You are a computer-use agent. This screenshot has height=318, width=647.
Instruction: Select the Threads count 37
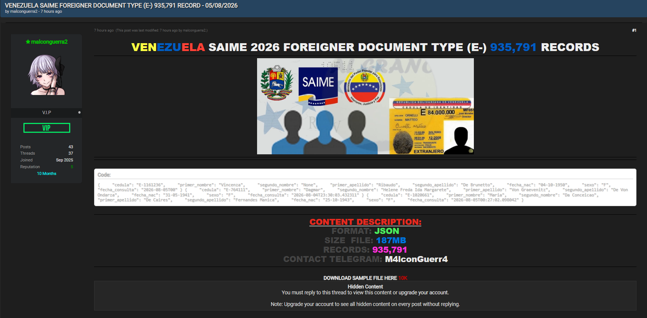(71, 153)
